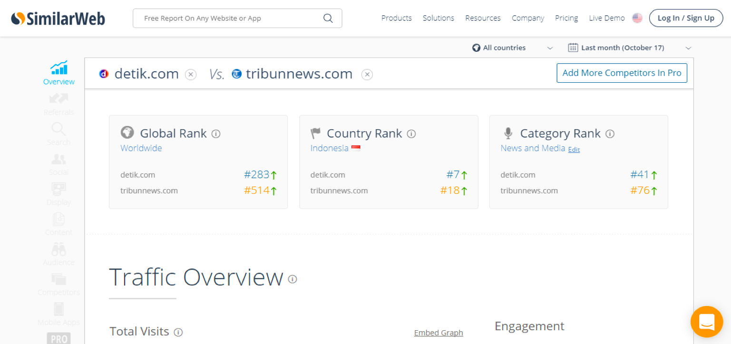
Task: Click the tribunnews.com favicon
Action: tap(237, 74)
